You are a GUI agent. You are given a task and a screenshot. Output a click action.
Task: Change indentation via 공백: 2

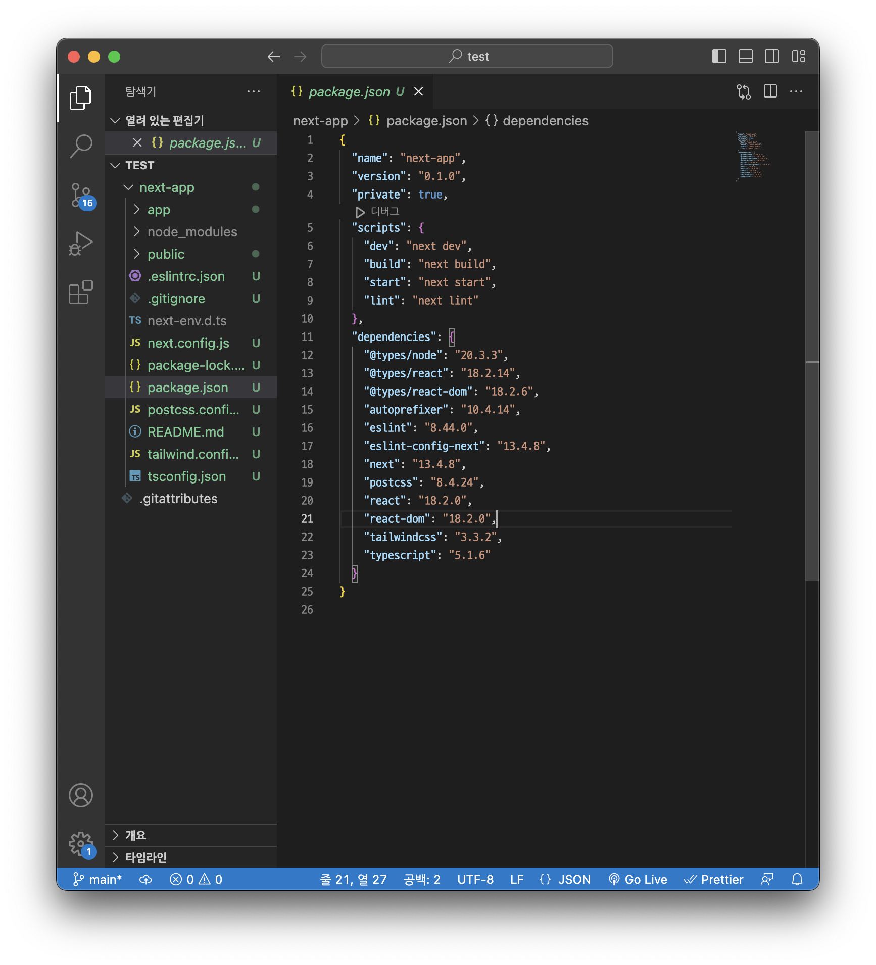pos(422,880)
